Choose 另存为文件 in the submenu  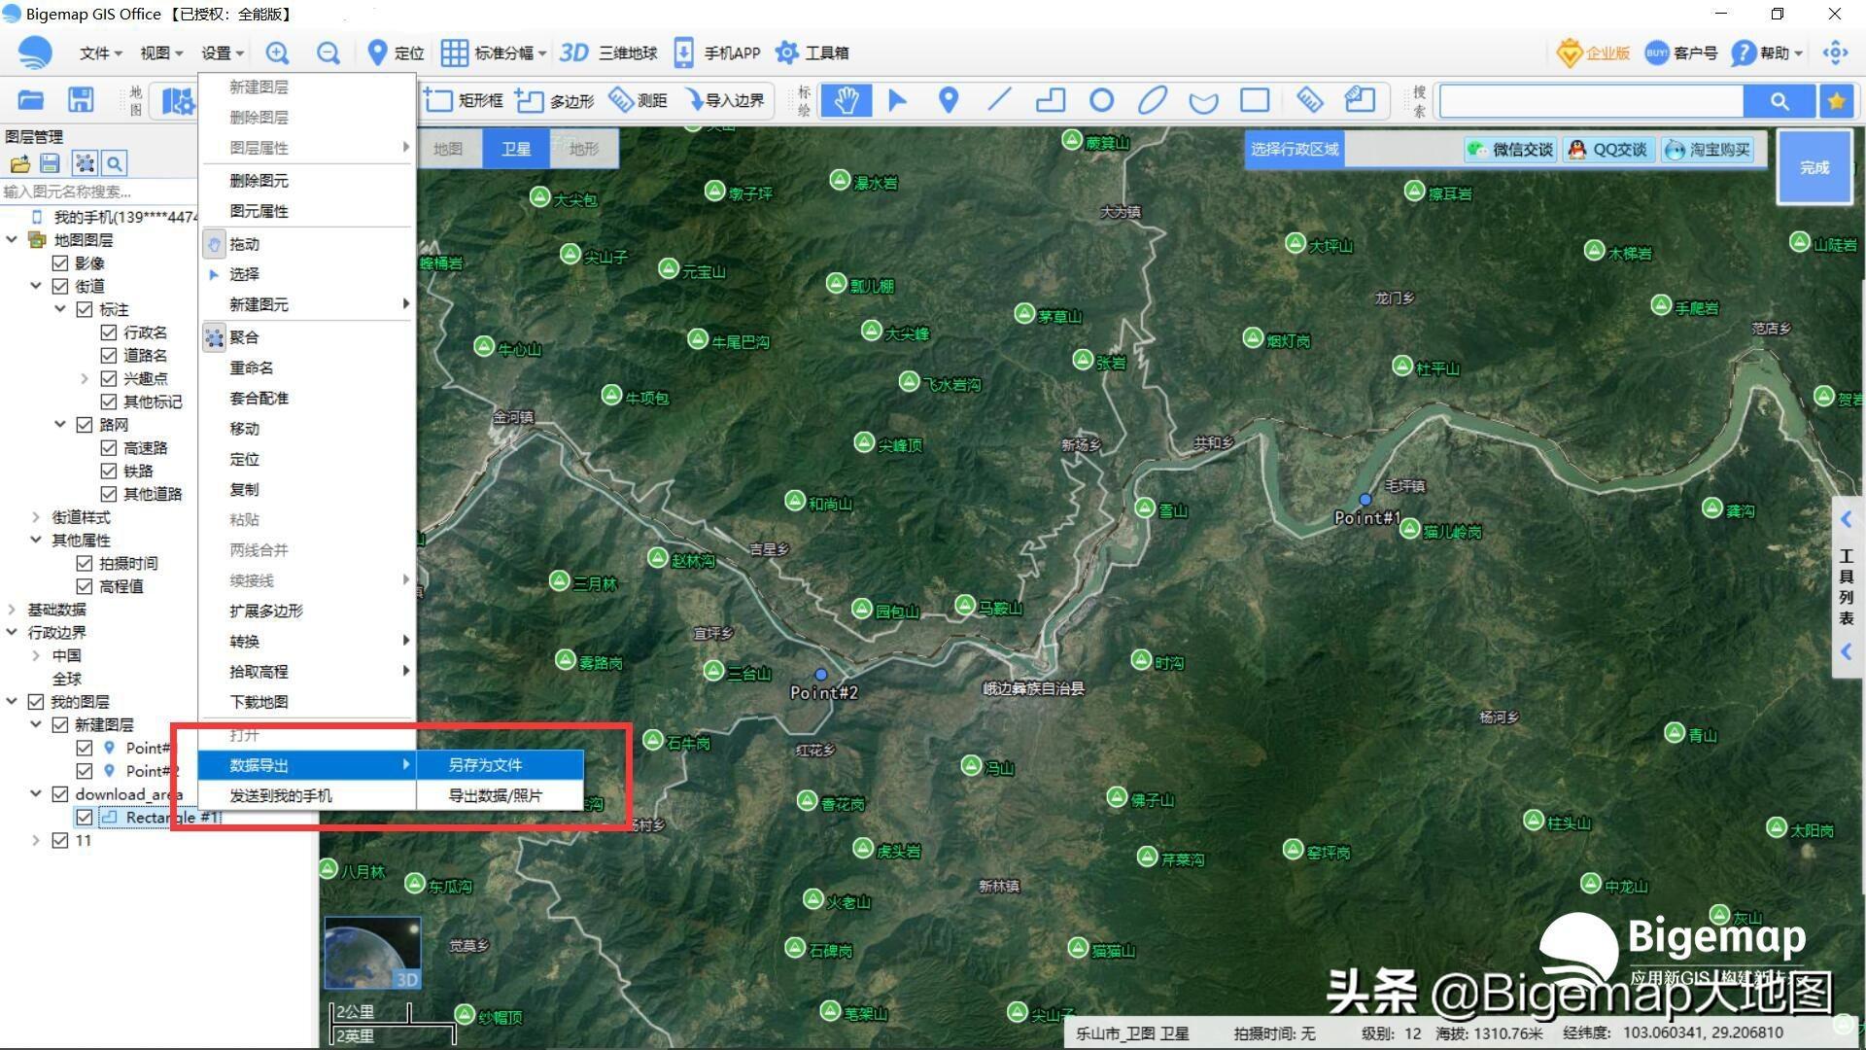(486, 765)
